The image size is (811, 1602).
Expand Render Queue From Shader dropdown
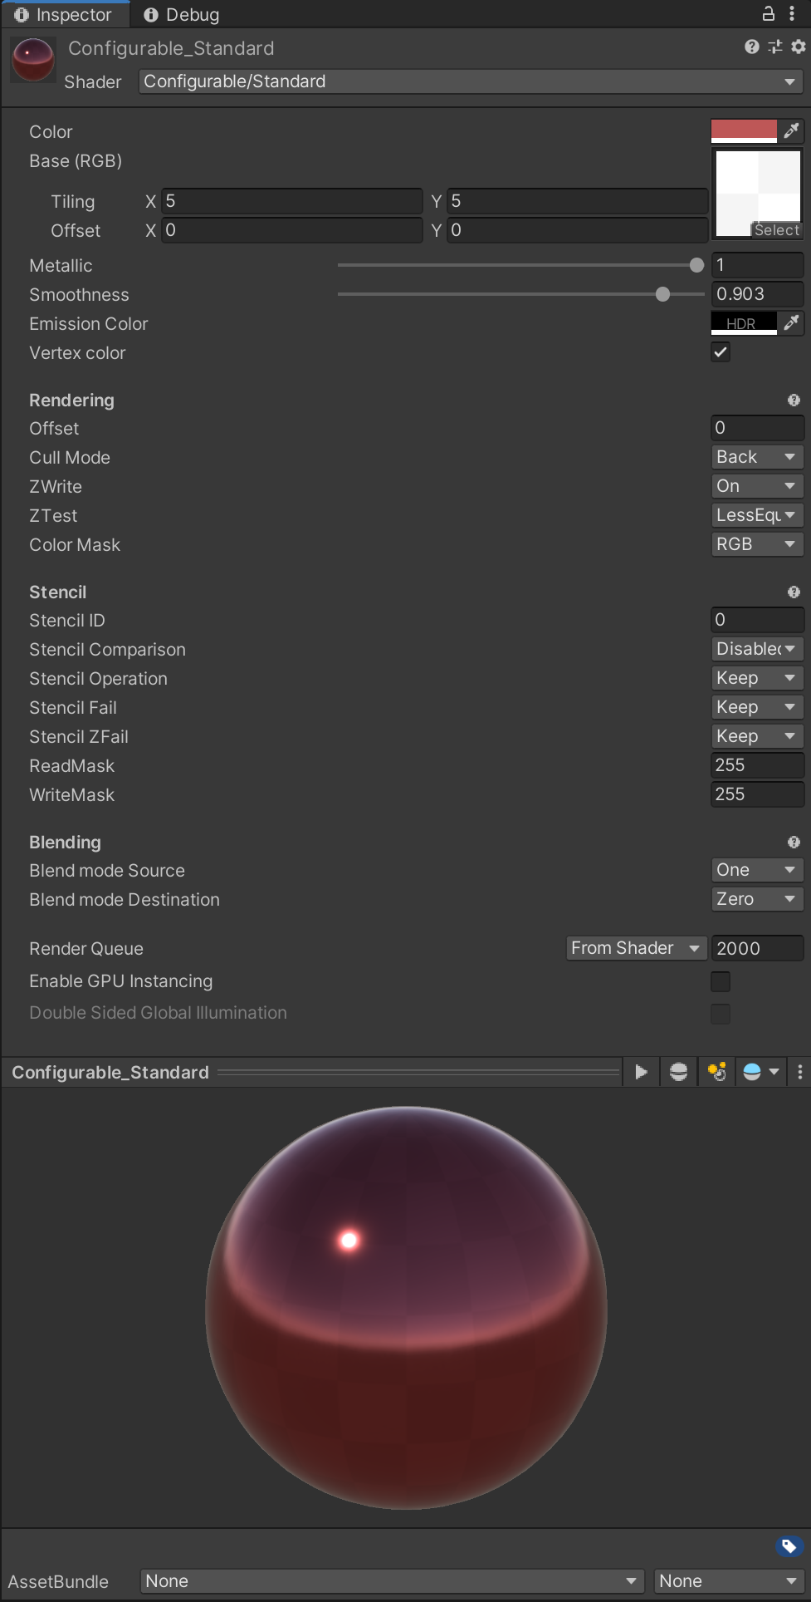(637, 948)
